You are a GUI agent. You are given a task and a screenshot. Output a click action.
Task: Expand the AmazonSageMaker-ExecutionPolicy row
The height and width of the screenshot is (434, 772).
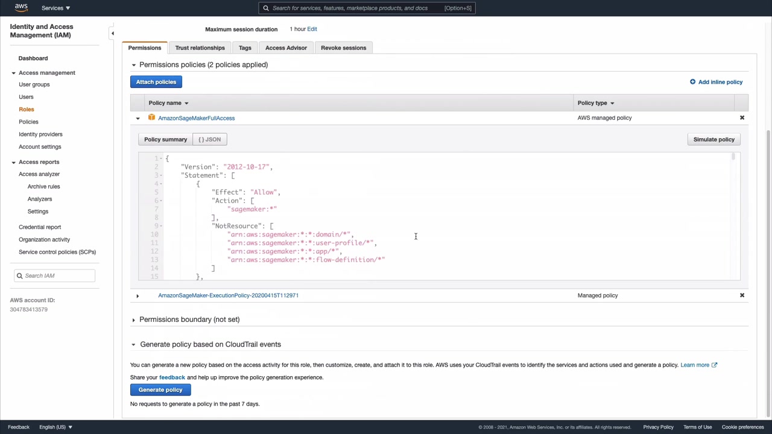tap(138, 295)
